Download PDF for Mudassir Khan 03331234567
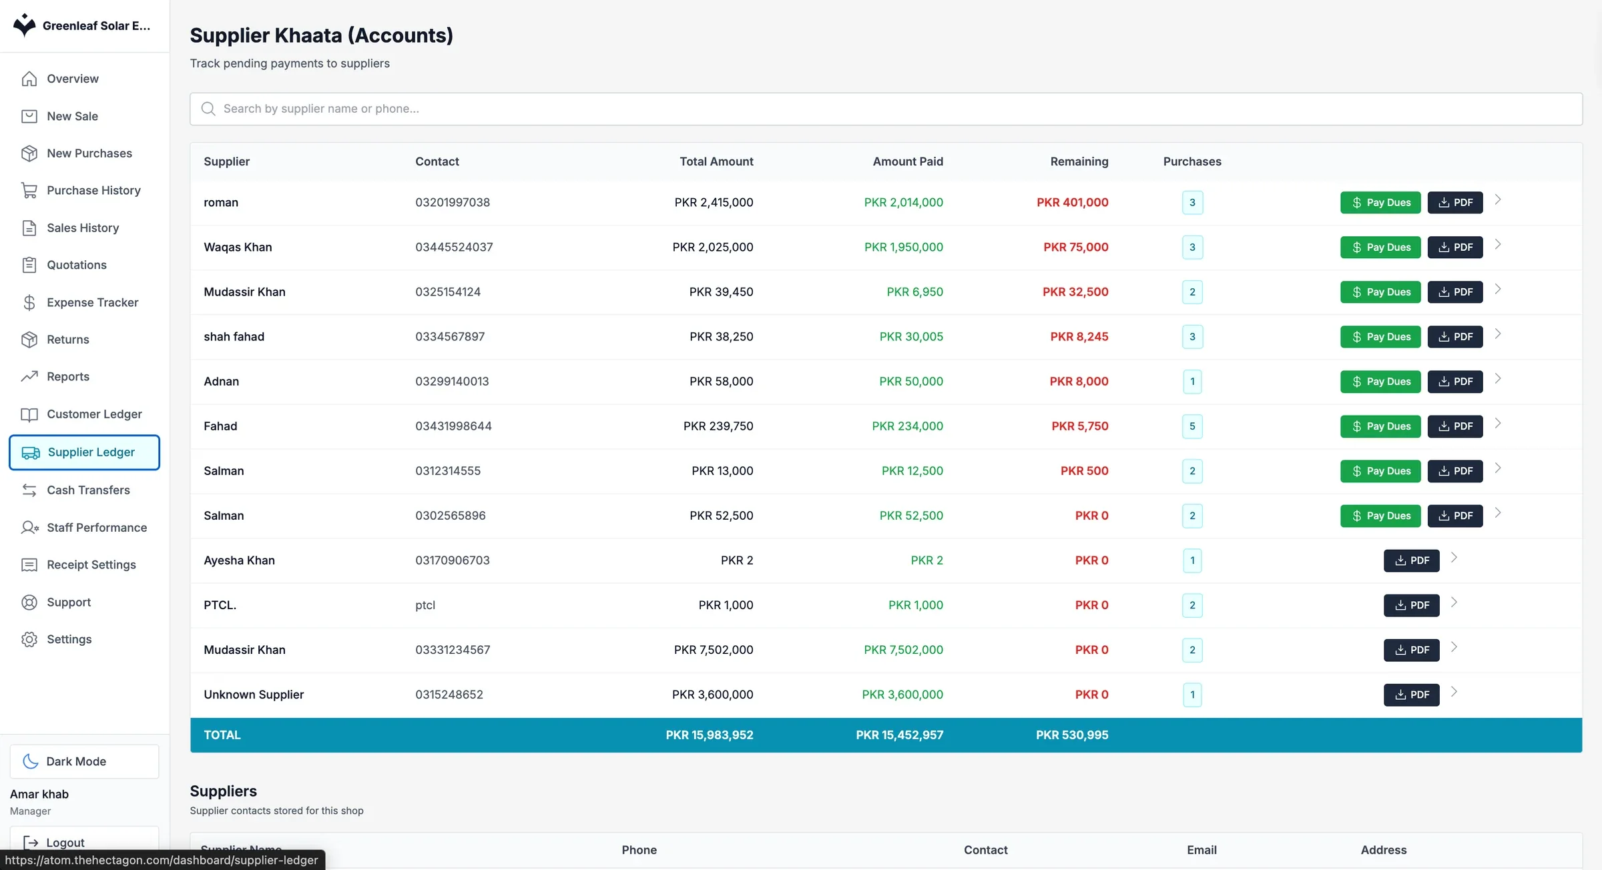This screenshot has height=870, width=1602. coord(1412,650)
